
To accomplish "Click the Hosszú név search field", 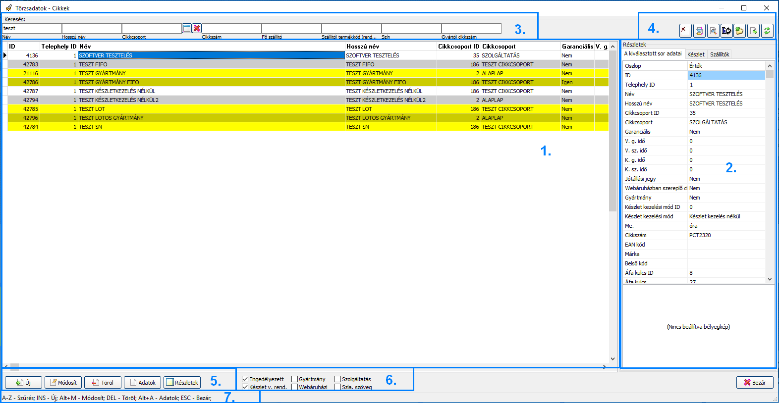I will (x=92, y=29).
